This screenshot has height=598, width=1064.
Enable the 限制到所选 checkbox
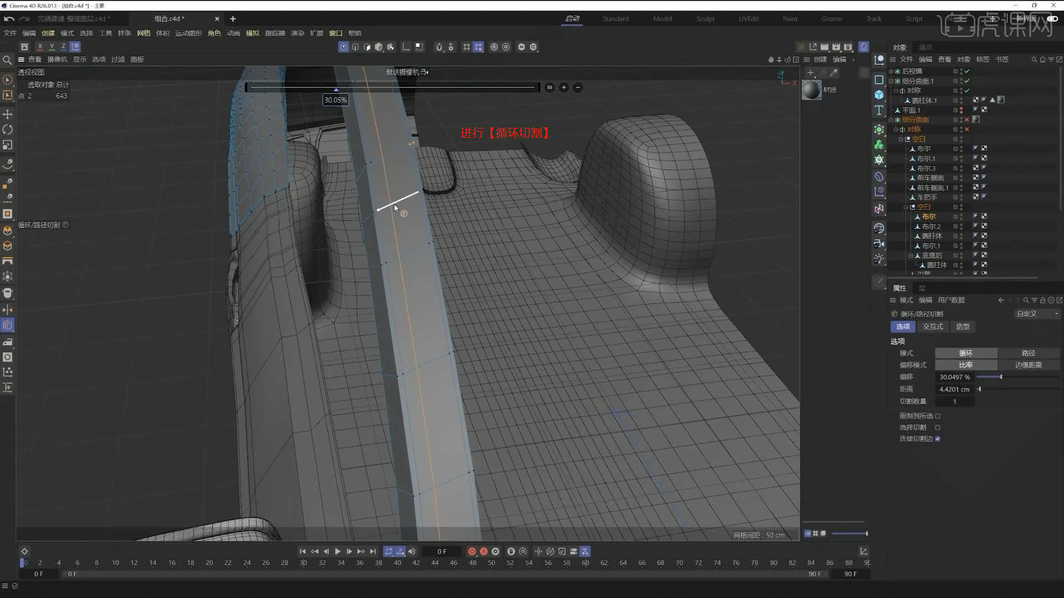tap(938, 416)
